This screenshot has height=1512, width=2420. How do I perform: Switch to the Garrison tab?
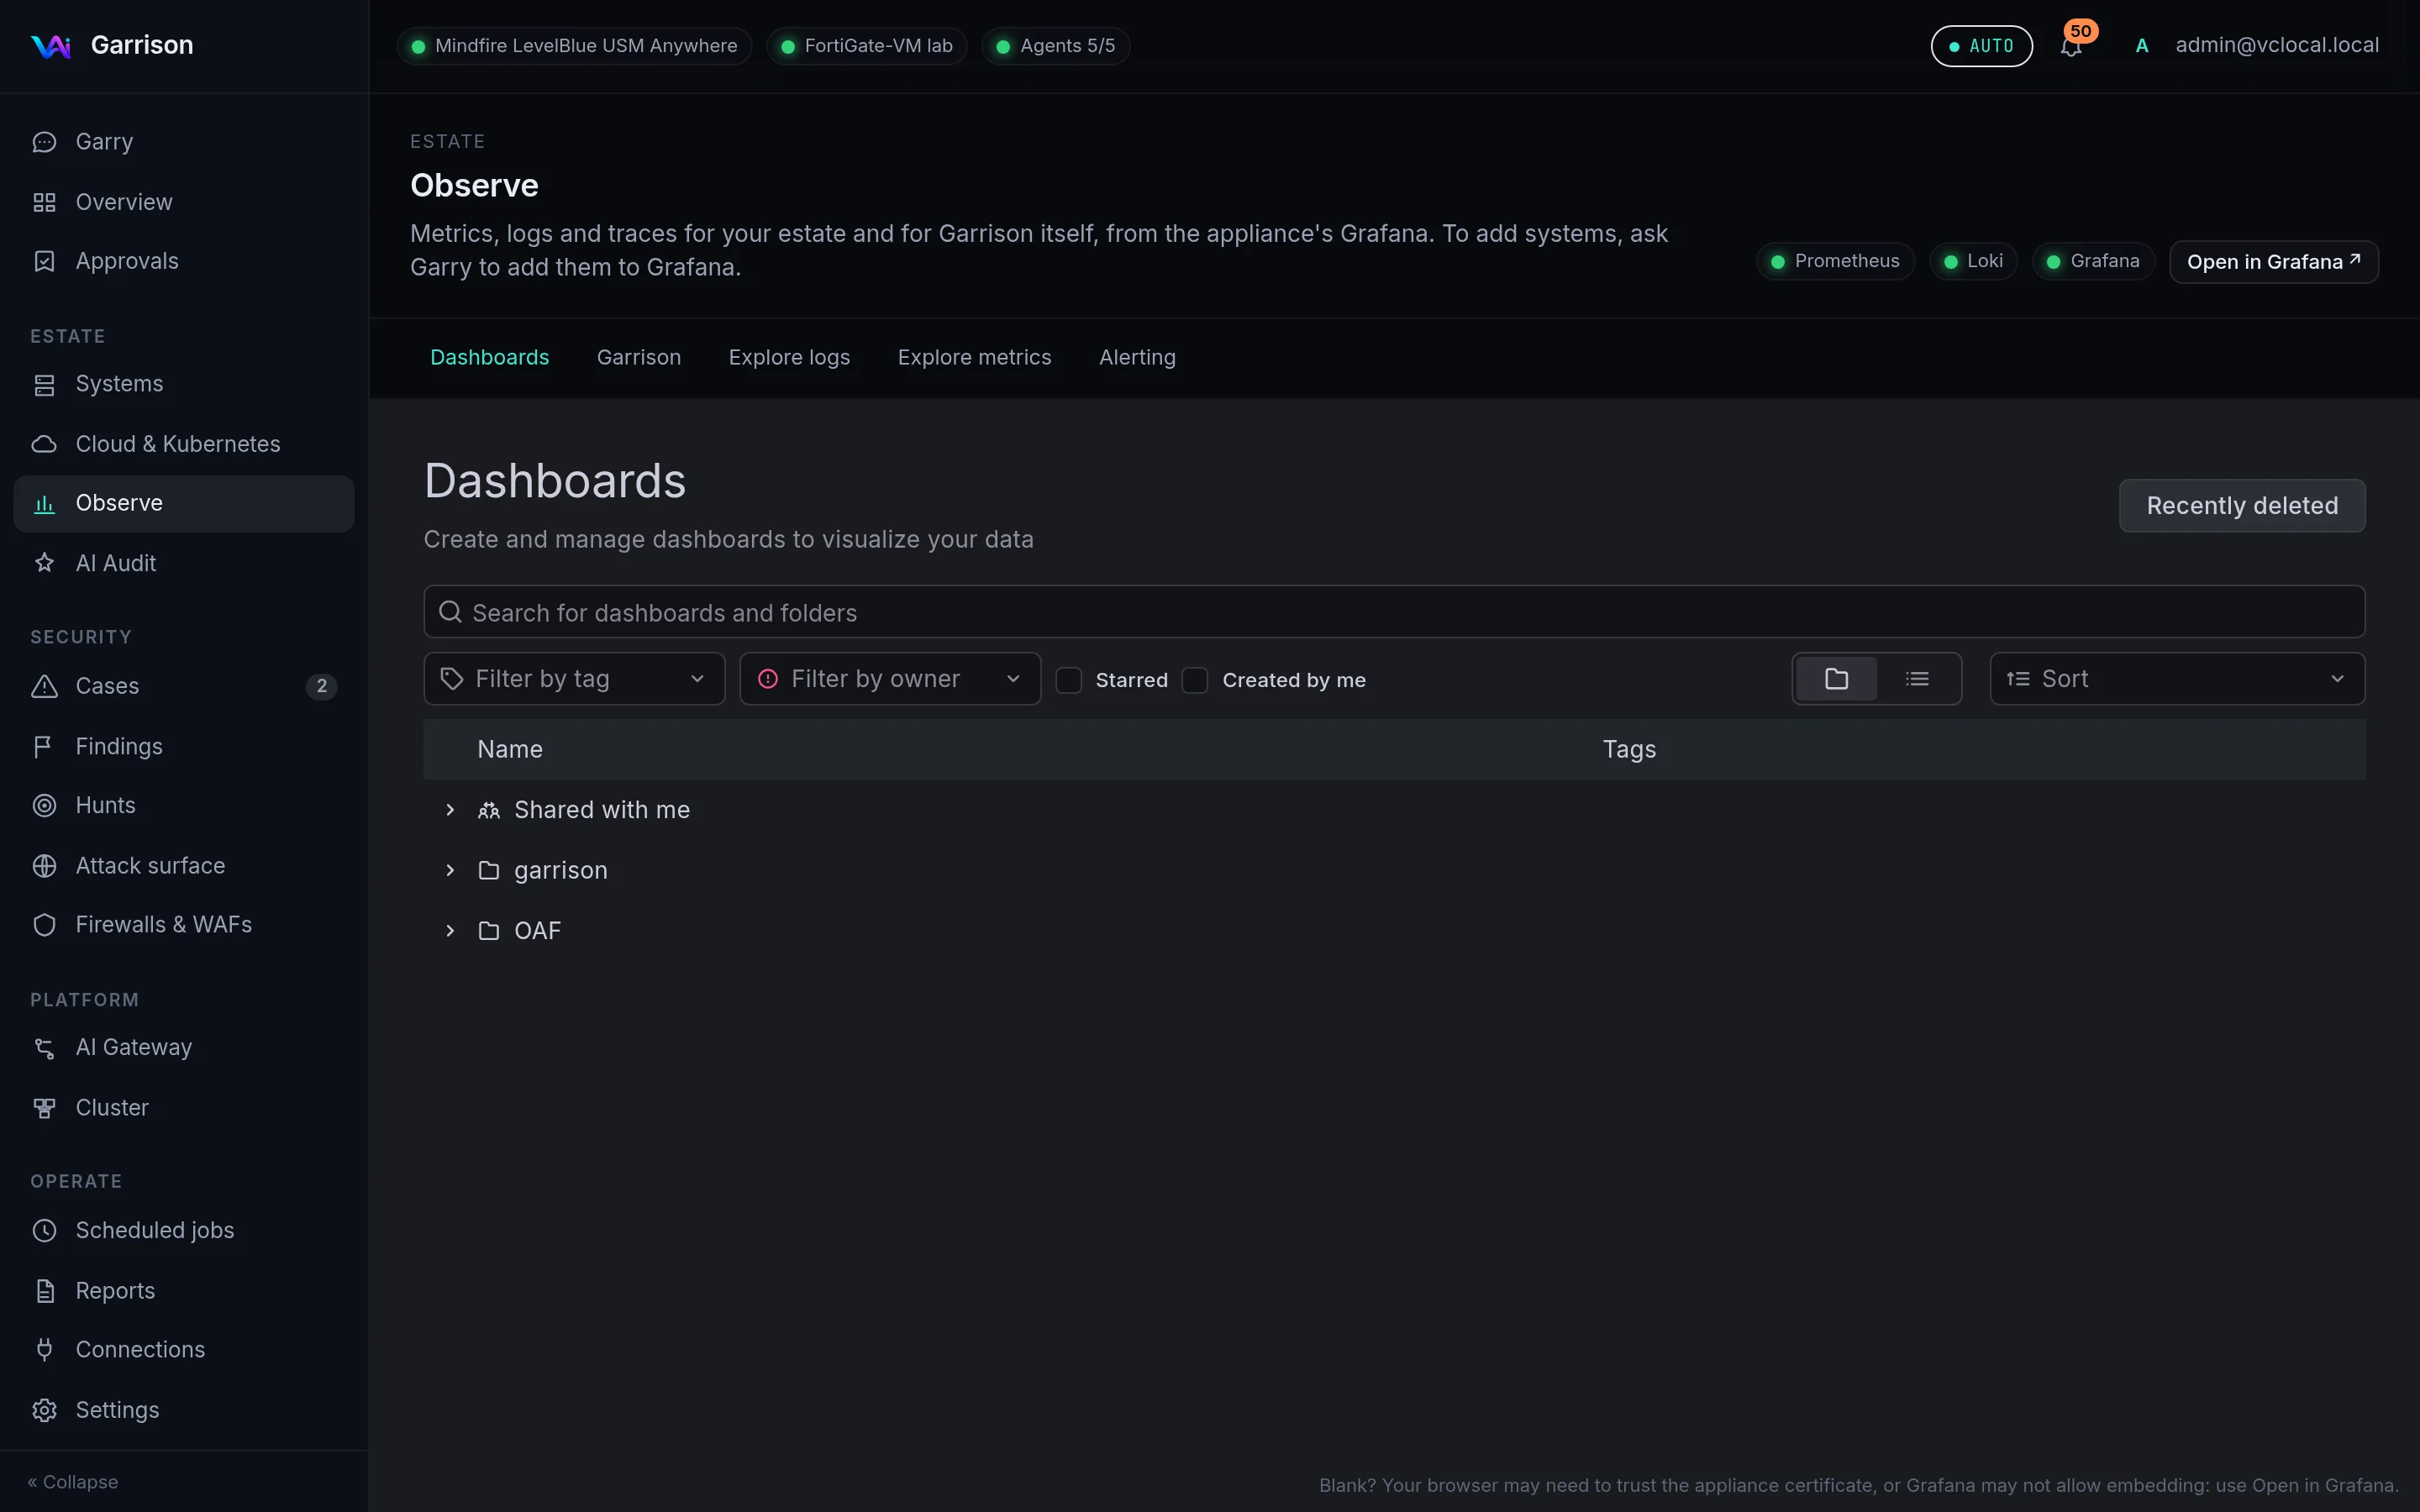[x=639, y=358]
